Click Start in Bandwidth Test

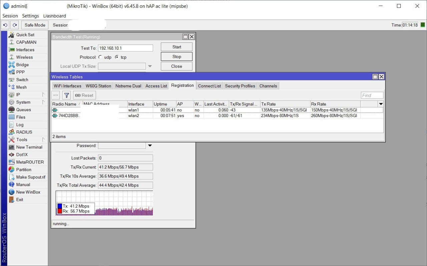click(177, 47)
